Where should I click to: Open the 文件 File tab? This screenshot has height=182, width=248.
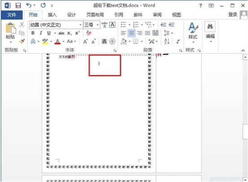click(12, 15)
